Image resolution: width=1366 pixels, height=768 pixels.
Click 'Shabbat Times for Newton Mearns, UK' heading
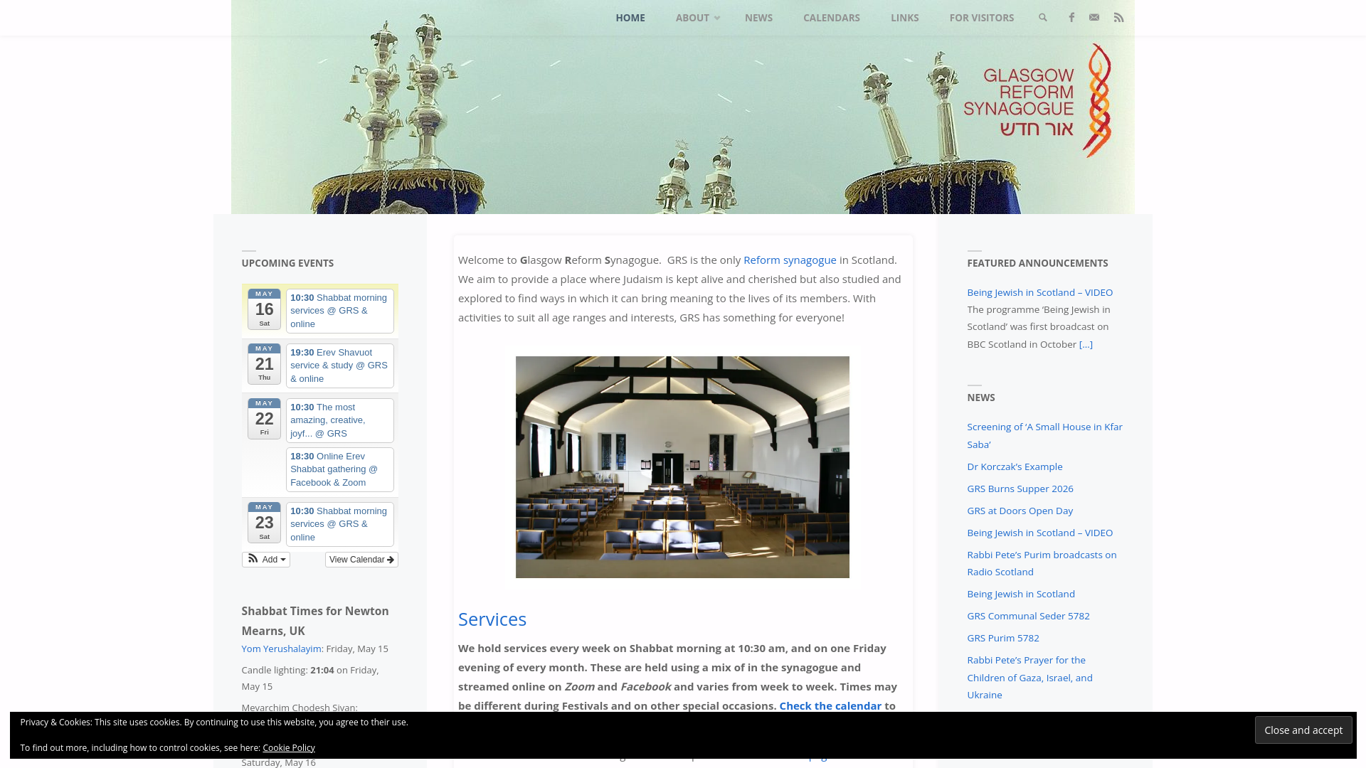[315, 621]
